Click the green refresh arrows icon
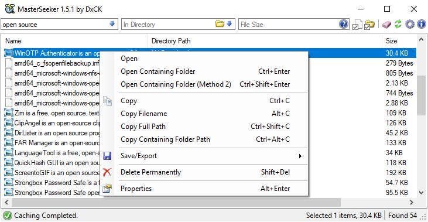Viewport: 428px width, 222px height. 398,24
